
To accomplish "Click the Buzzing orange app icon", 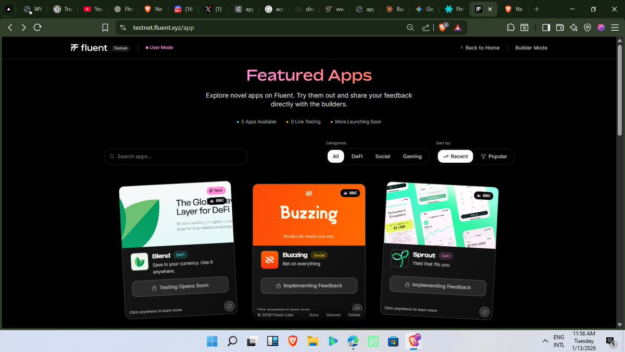I will coord(270,260).
